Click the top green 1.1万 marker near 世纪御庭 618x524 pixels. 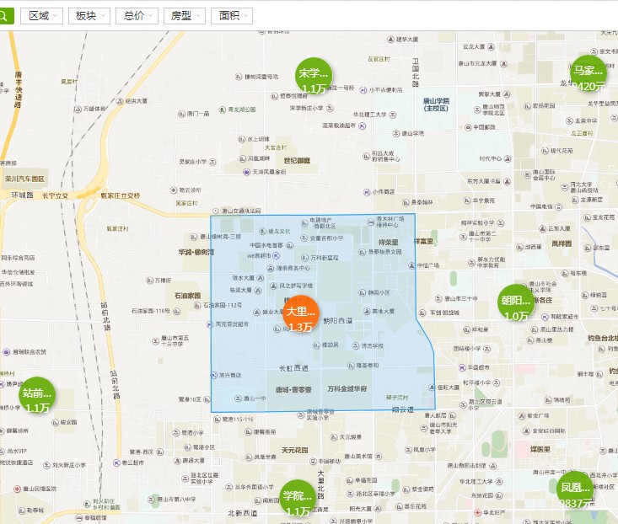click(x=314, y=77)
